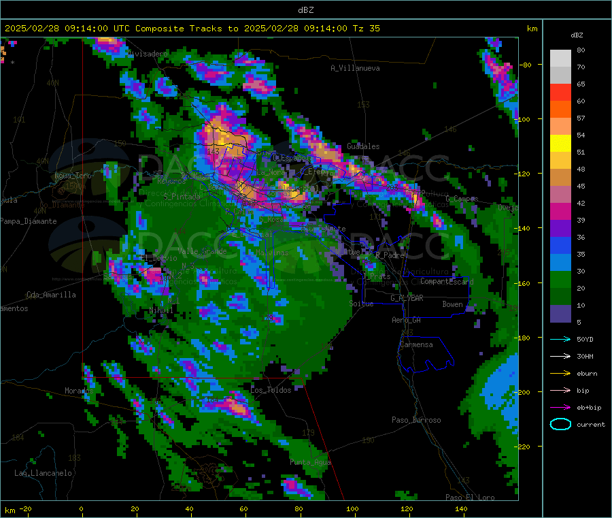Click the pink bip arrow icon
Image resolution: width=612 pixels, height=518 pixels.
(x=560, y=390)
